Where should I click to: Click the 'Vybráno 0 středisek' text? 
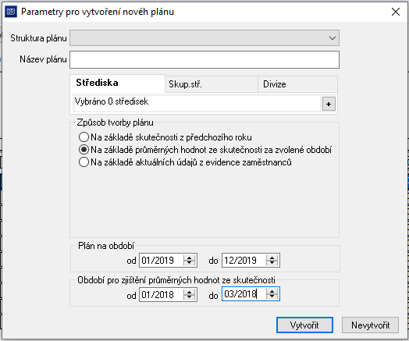tap(112, 101)
